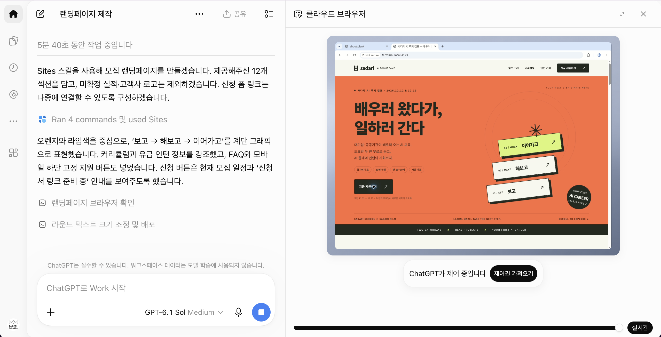
Task: Reload the cloud browser page
Action: tap(354, 55)
